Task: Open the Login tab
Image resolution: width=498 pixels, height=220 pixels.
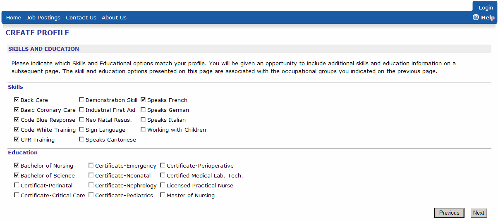Action: (486, 8)
